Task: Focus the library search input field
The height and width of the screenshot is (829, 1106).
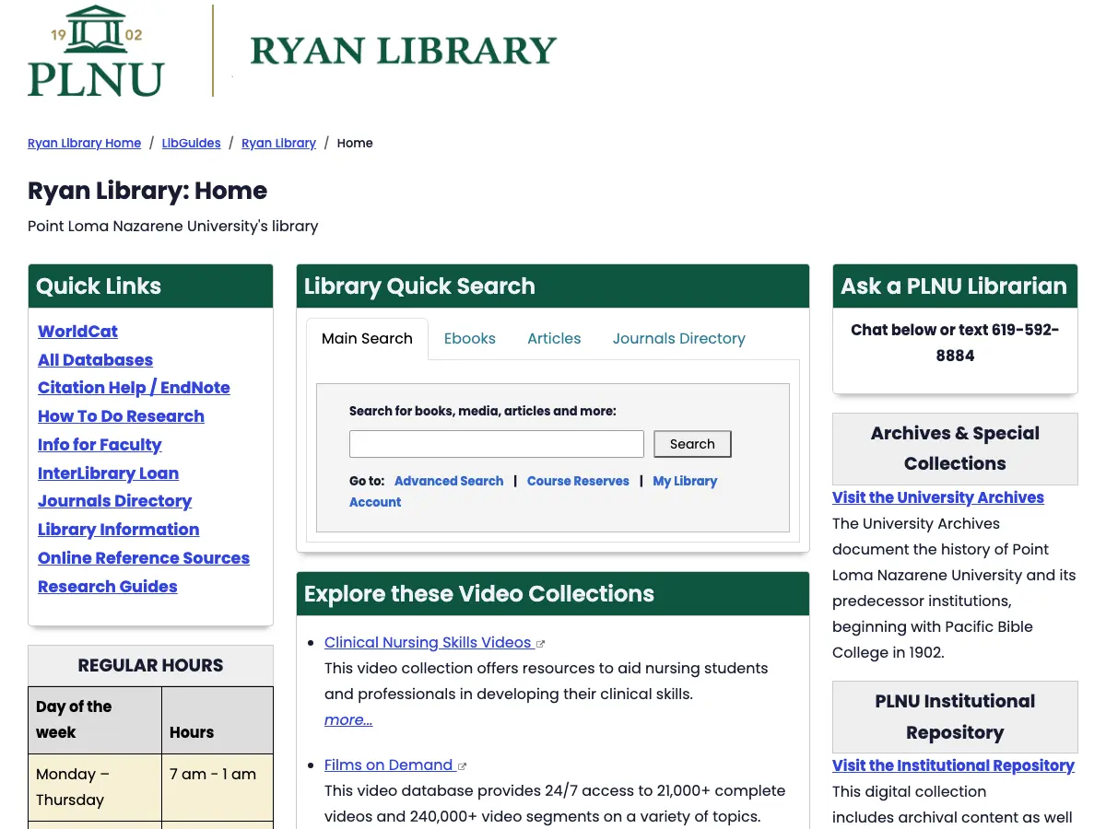Action: pyautogui.click(x=497, y=444)
